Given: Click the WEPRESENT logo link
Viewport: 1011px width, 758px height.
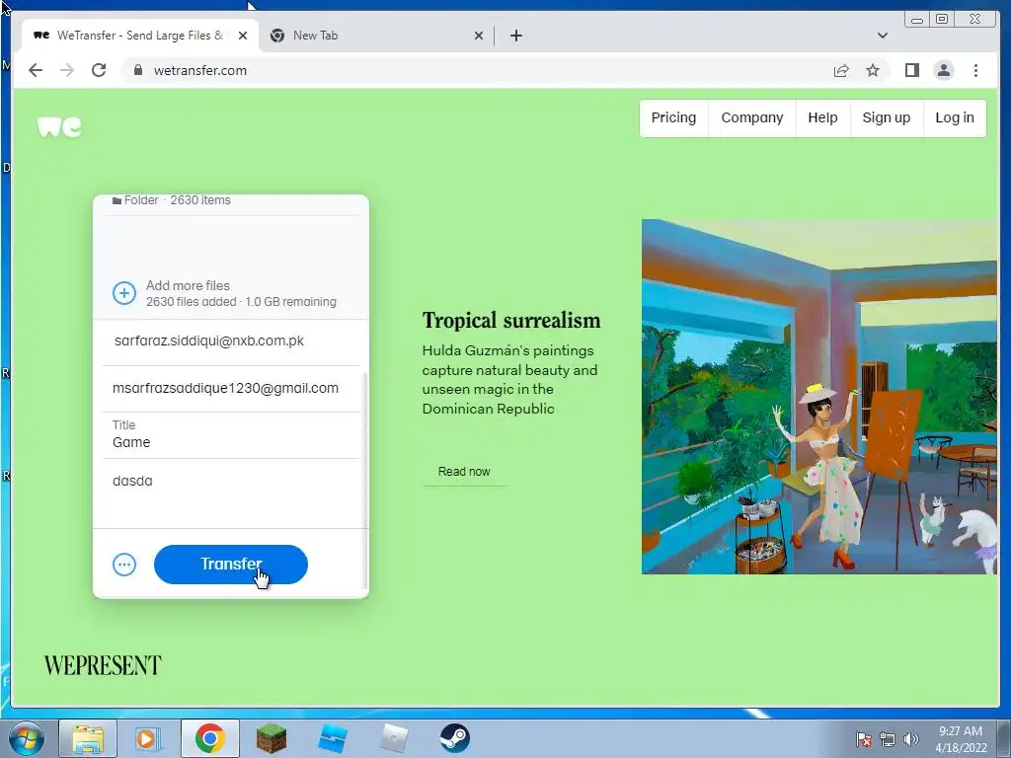Looking at the screenshot, I should pos(103,665).
